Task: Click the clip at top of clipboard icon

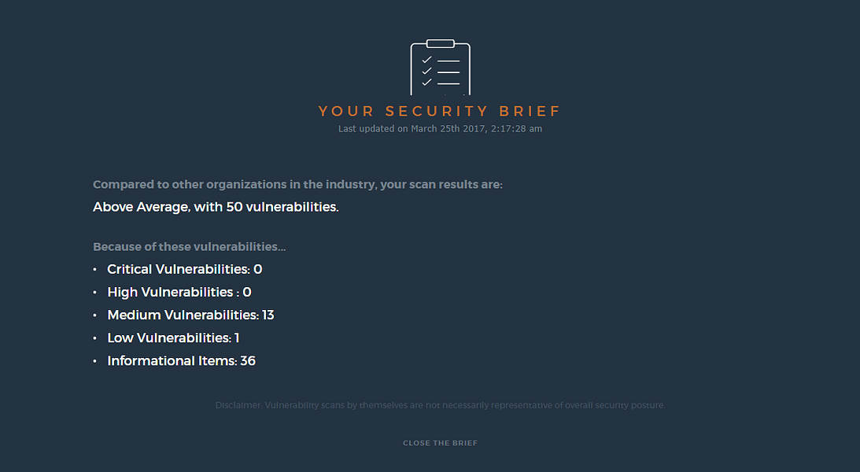Action: 441,43
